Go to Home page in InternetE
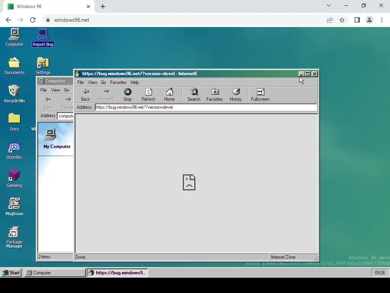This screenshot has width=390, height=293. [169, 95]
